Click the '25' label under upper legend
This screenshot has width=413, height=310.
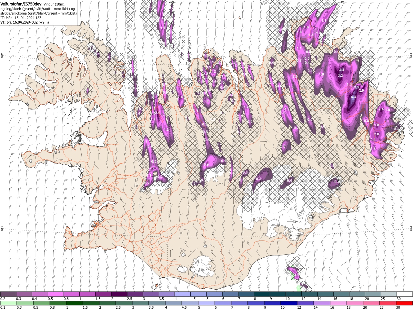coord(383,299)
